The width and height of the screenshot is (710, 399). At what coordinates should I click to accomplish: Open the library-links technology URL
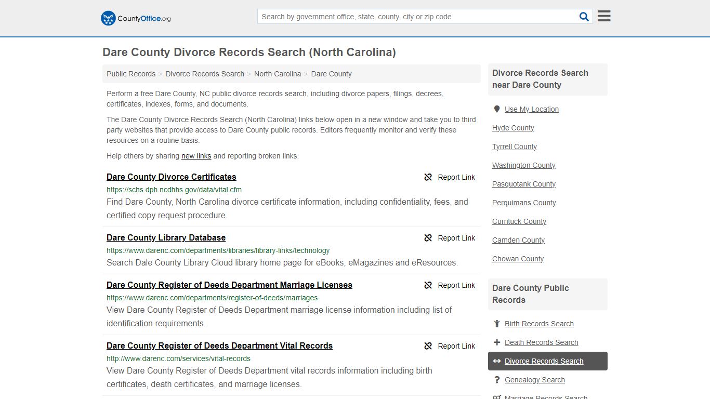click(218, 250)
